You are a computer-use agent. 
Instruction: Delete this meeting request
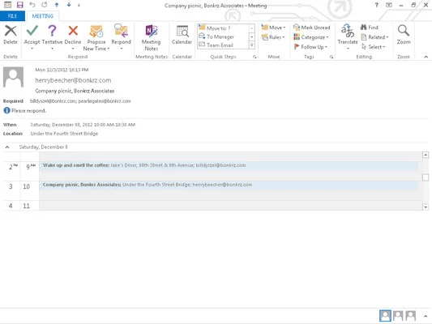[x=11, y=35]
